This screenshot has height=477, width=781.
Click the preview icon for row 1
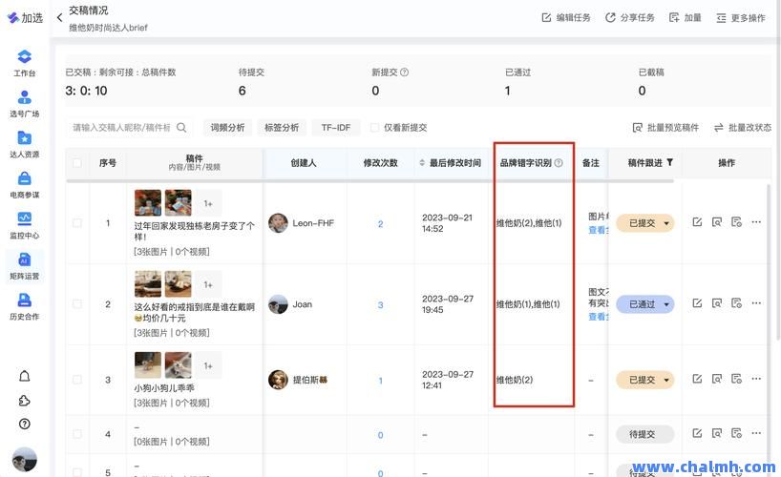[717, 222]
